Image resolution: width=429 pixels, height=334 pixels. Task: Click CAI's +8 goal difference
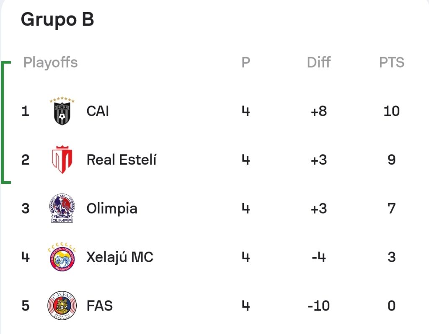click(x=319, y=111)
